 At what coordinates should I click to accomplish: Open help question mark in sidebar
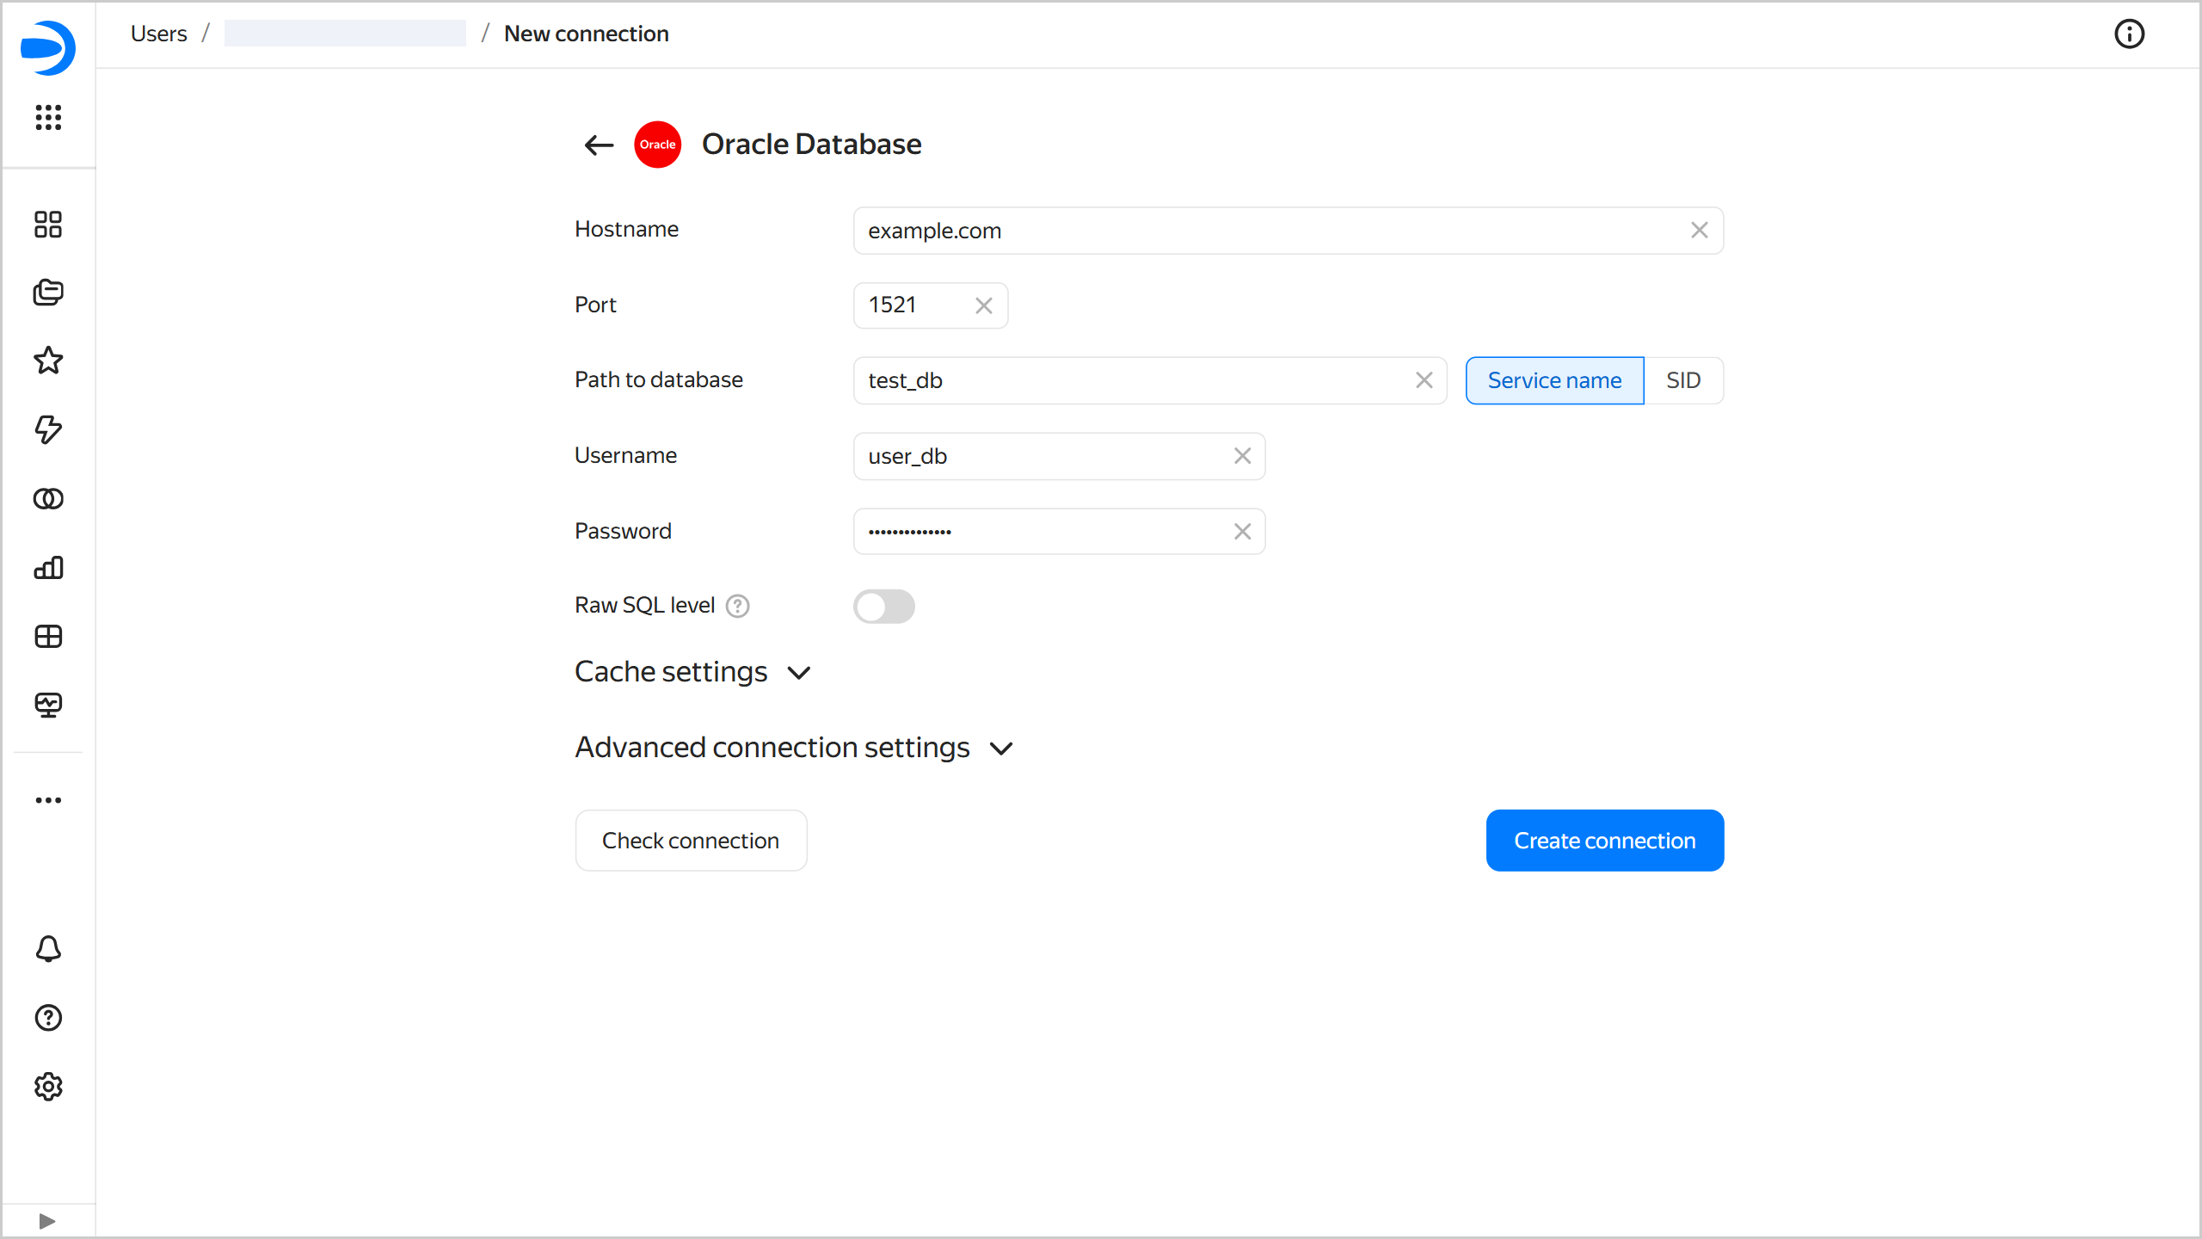[48, 1018]
